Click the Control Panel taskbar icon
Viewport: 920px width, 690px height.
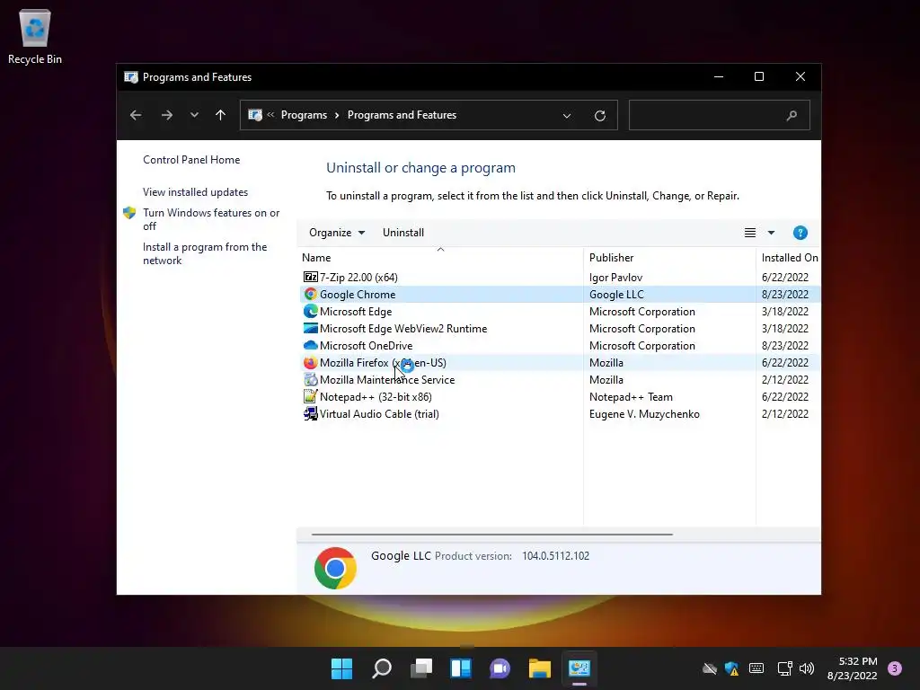(579, 668)
